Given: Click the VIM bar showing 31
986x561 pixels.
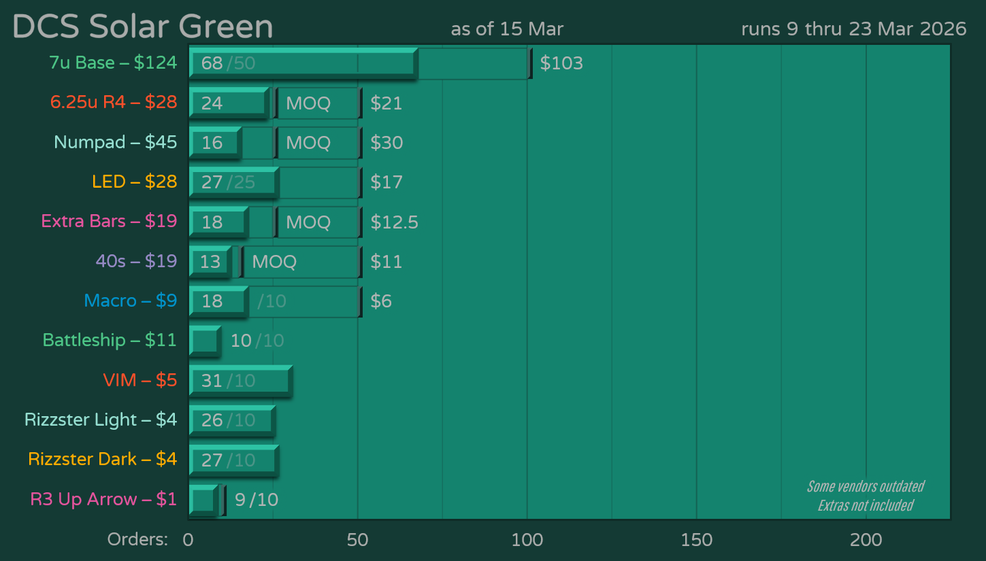Looking at the screenshot, I should [x=241, y=381].
